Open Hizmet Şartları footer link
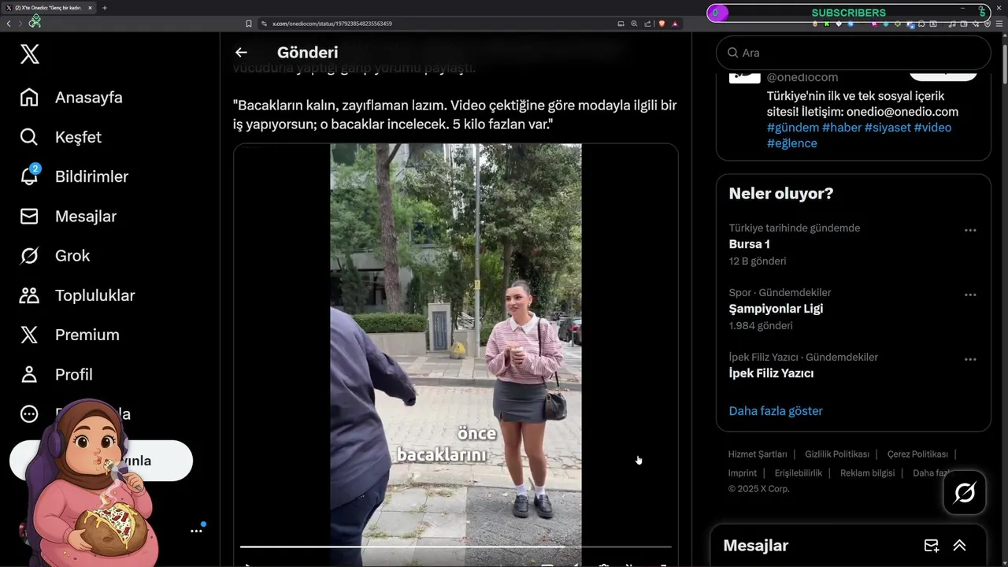Screen dimensions: 1008x567 (x=758, y=454)
